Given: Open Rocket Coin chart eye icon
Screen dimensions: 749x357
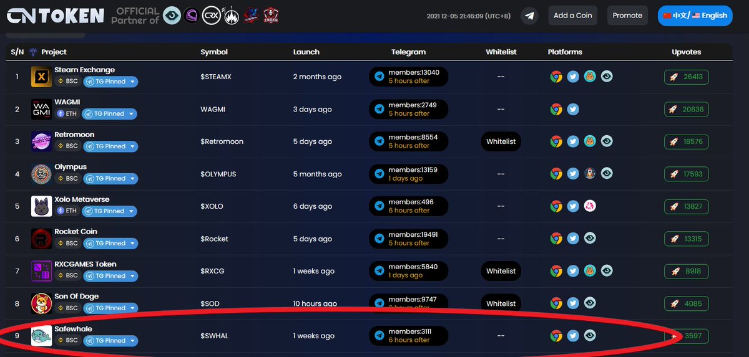Looking at the screenshot, I should (x=590, y=238).
